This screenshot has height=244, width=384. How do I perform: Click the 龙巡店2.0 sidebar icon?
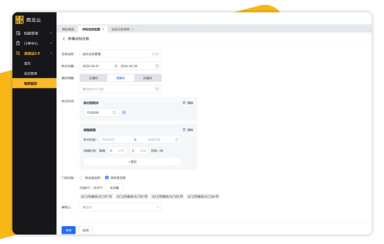pyautogui.click(x=18, y=53)
